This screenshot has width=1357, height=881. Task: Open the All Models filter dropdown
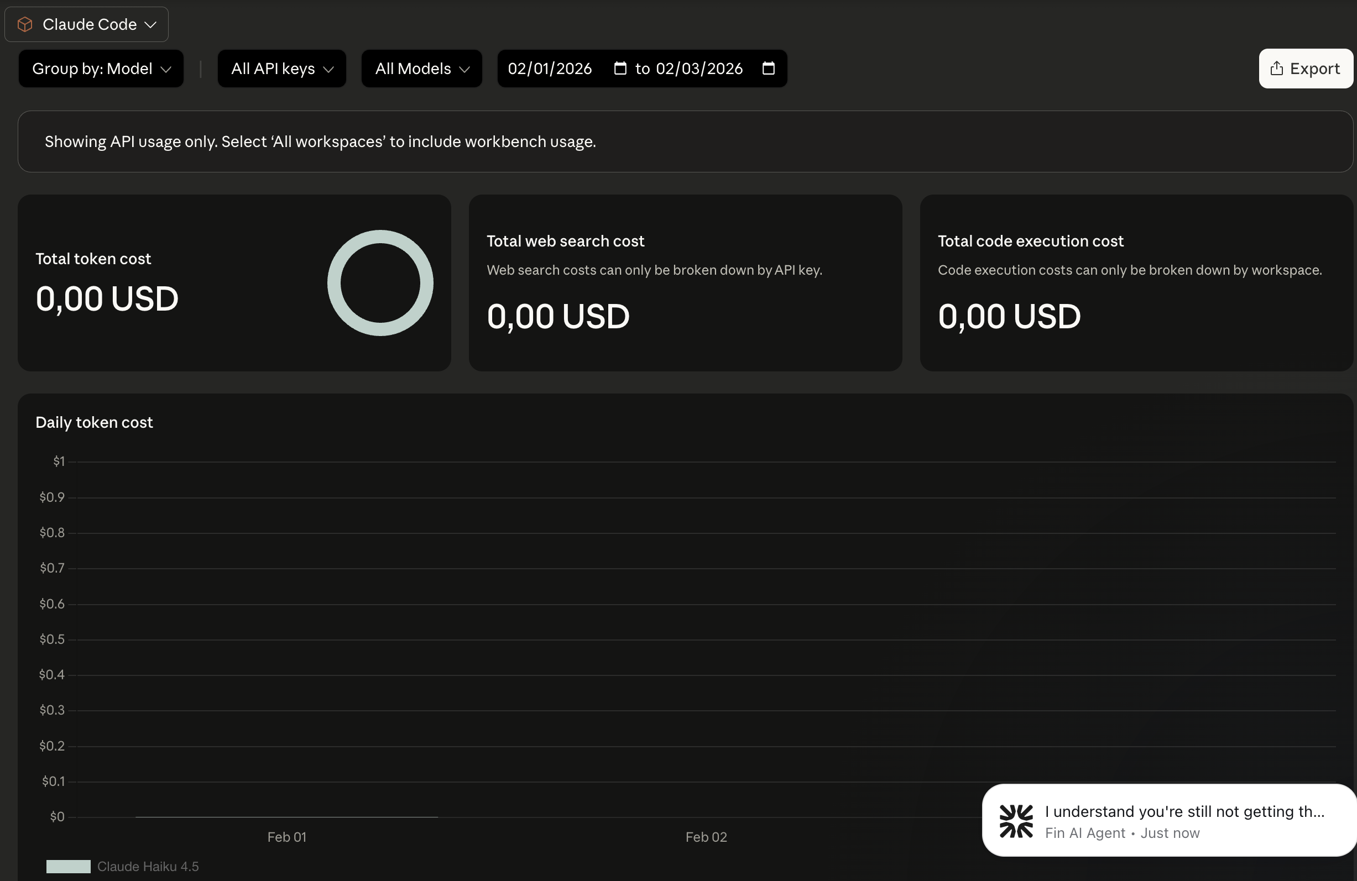[x=422, y=69]
